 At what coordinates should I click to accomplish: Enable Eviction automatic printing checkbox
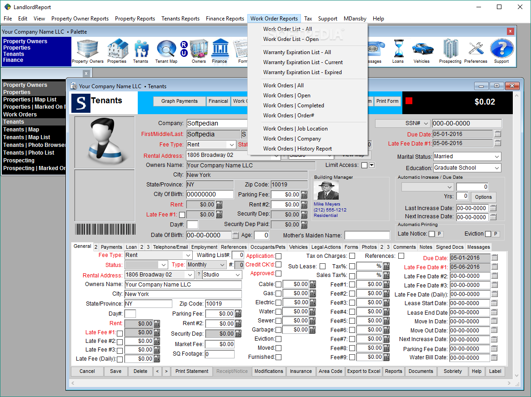tap(488, 234)
